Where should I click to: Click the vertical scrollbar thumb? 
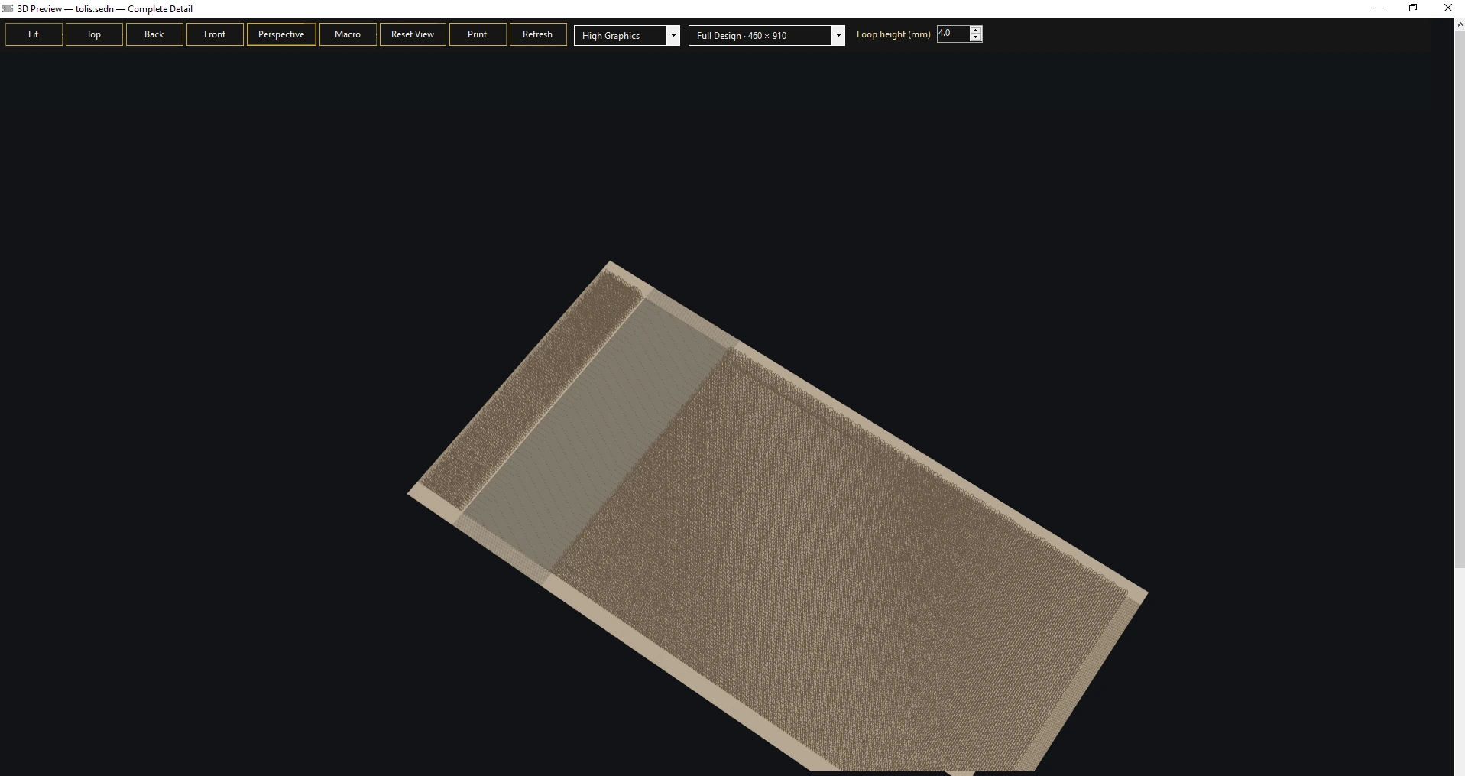click(1460, 298)
